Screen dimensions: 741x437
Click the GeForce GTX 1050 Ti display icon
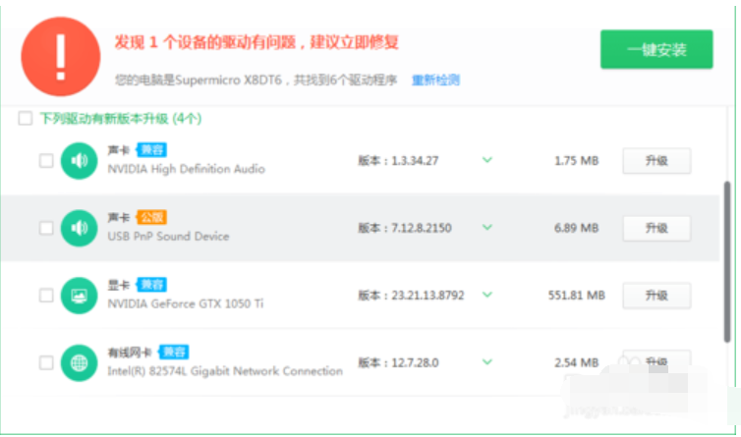tap(79, 295)
